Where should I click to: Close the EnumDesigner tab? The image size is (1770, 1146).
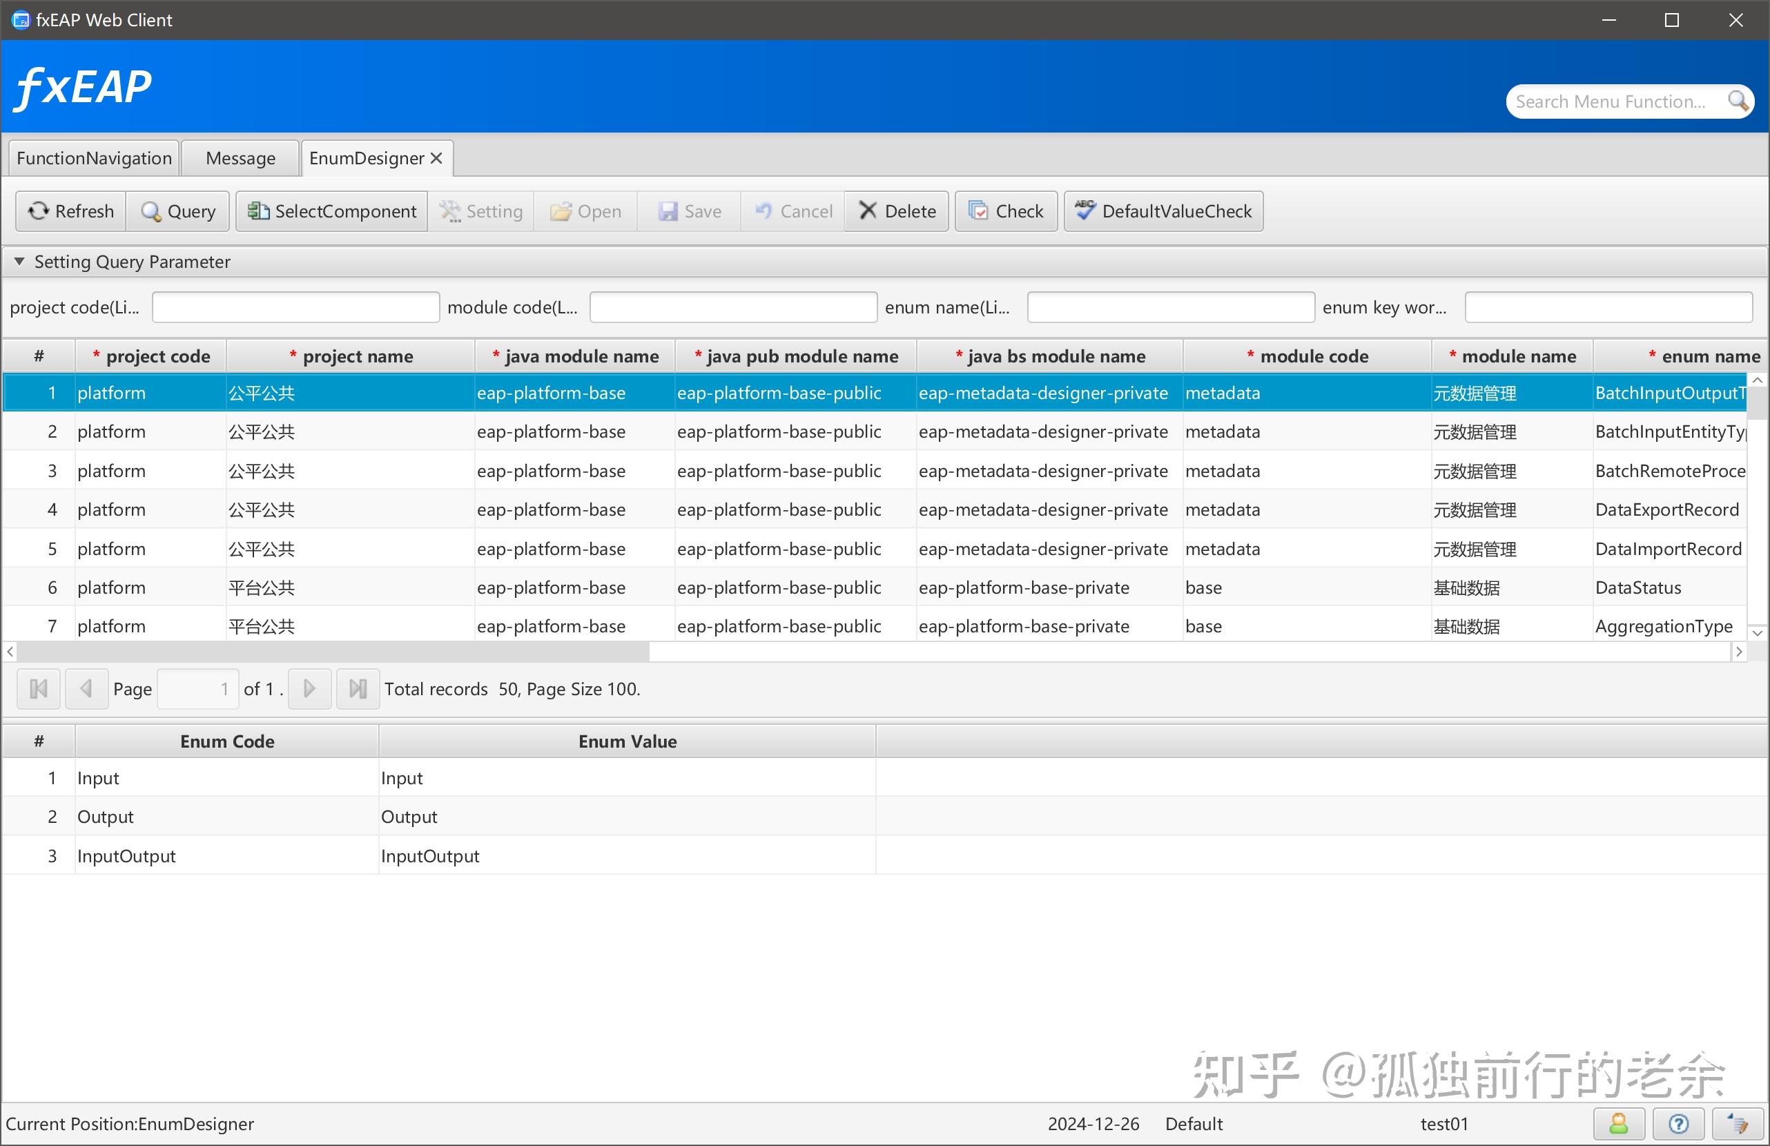(x=436, y=157)
